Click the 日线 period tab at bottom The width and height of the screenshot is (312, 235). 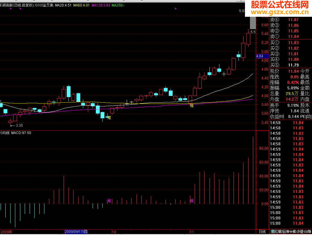pyautogui.click(x=263, y=231)
